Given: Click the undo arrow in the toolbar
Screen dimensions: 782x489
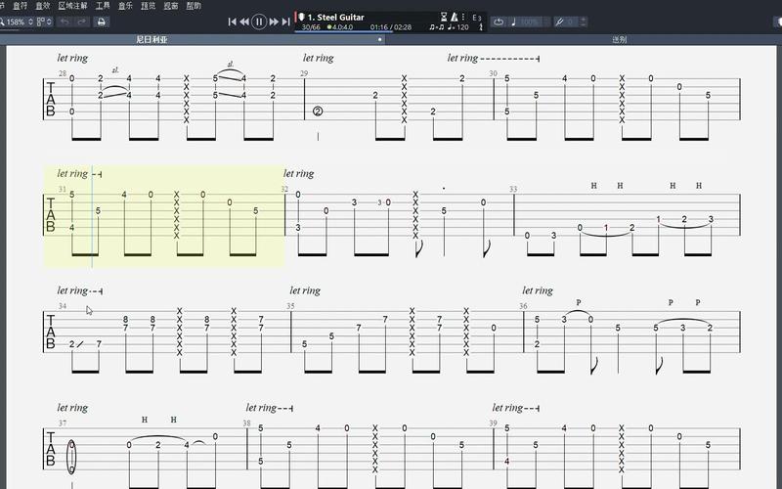Looking at the screenshot, I should tap(65, 22).
